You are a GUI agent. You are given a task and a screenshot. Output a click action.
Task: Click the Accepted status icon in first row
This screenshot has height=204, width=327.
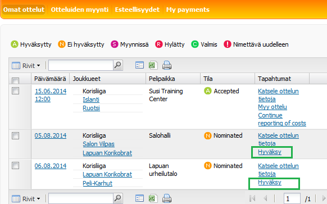pos(208,91)
